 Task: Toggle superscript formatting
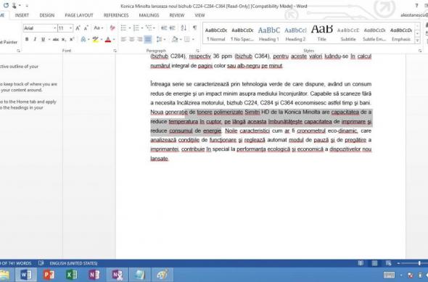(x=72, y=39)
